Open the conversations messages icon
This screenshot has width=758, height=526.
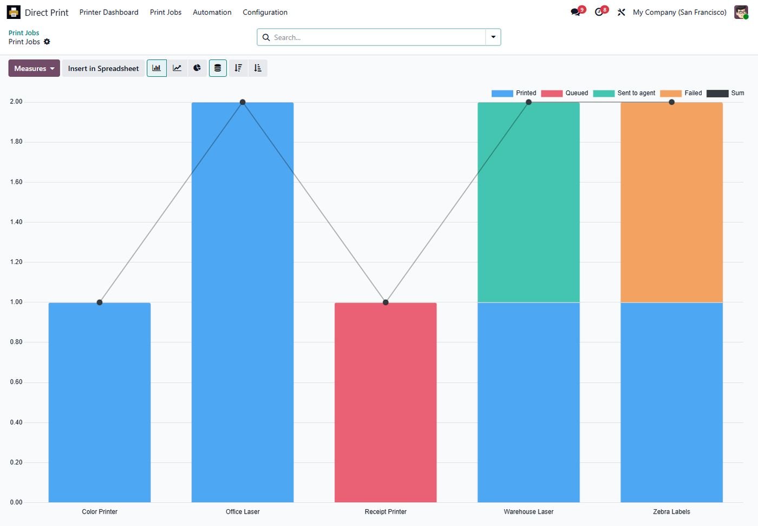pos(576,12)
